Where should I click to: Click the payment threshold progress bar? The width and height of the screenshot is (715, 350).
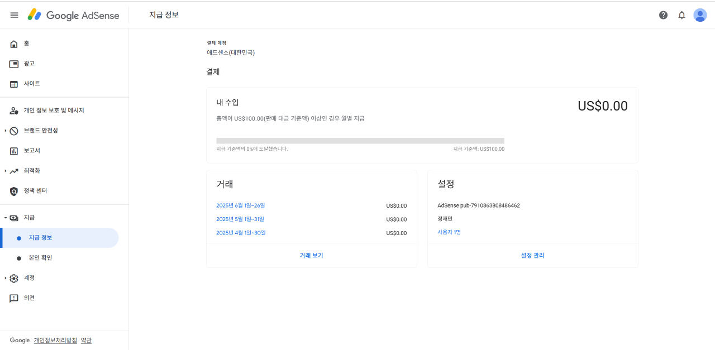tap(360, 140)
